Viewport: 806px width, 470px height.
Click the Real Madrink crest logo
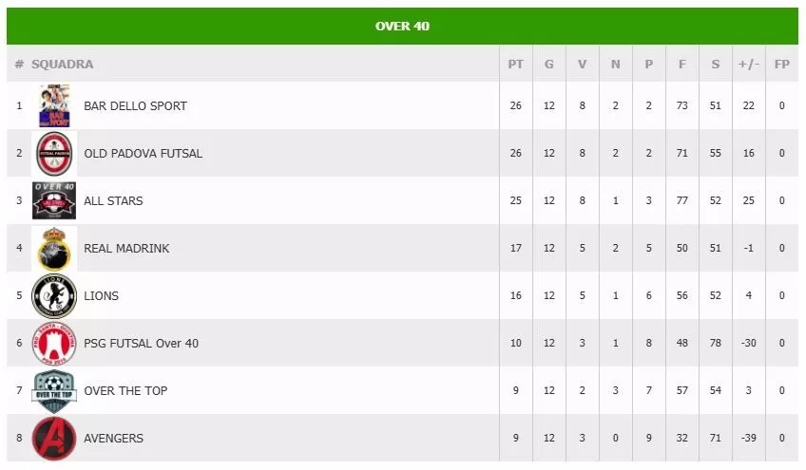point(54,249)
